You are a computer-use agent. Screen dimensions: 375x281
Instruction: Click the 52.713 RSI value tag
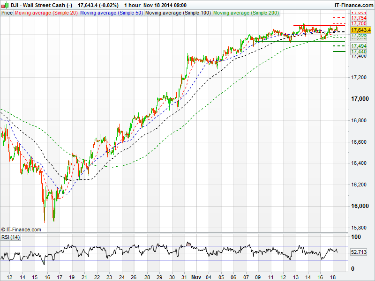(x=359, y=252)
